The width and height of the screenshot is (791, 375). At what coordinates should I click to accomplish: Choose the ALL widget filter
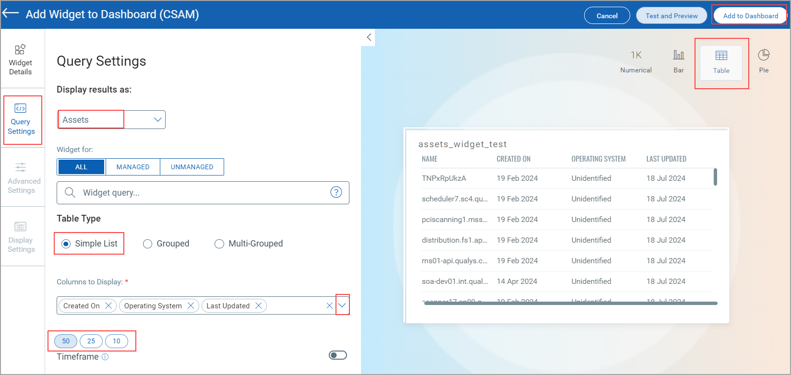[x=81, y=167]
